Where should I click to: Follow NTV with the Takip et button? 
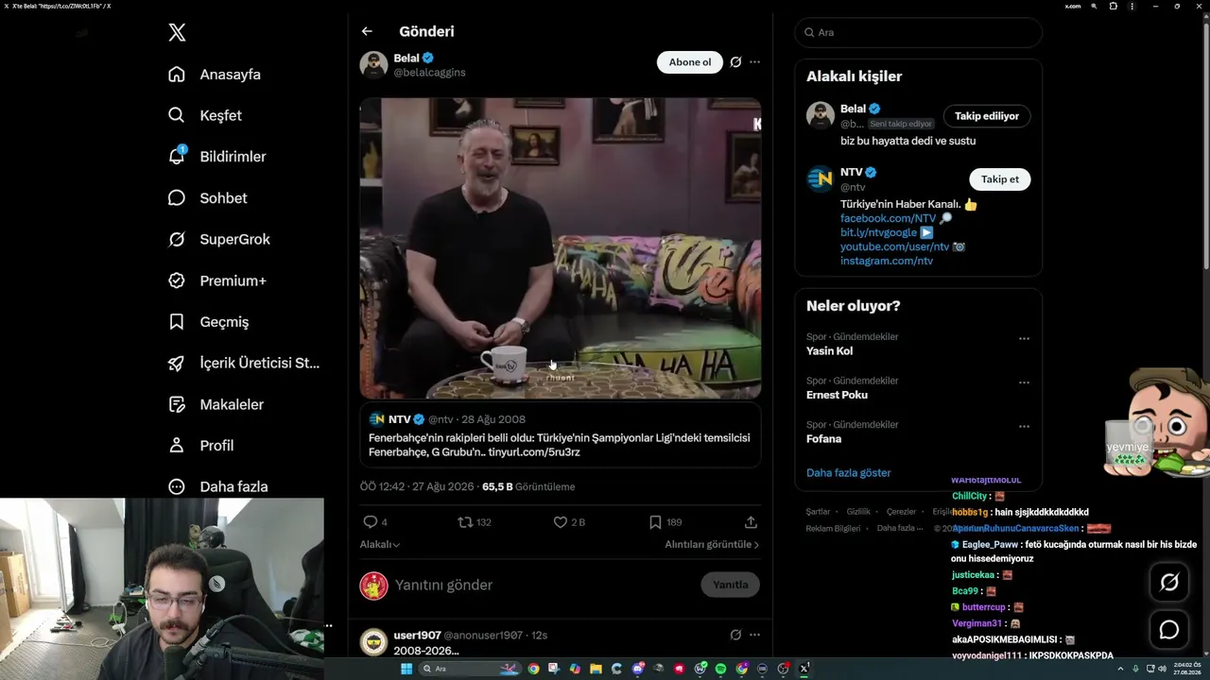pos(999,179)
